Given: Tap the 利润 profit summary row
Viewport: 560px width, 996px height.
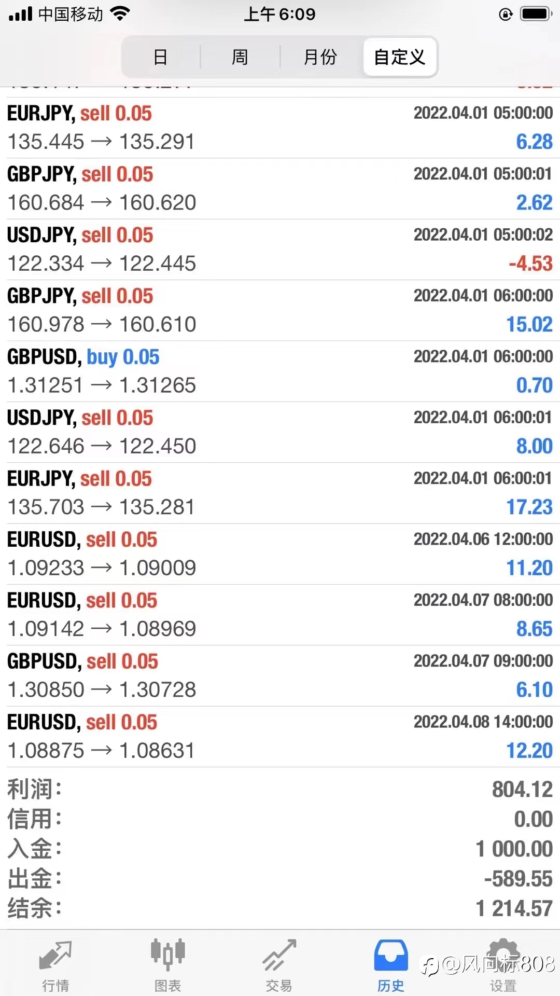Looking at the screenshot, I should tap(280, 790).
